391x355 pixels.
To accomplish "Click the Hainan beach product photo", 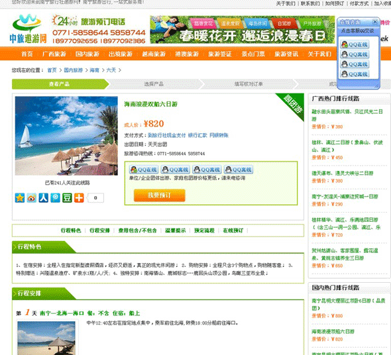I will click(66, 136).
